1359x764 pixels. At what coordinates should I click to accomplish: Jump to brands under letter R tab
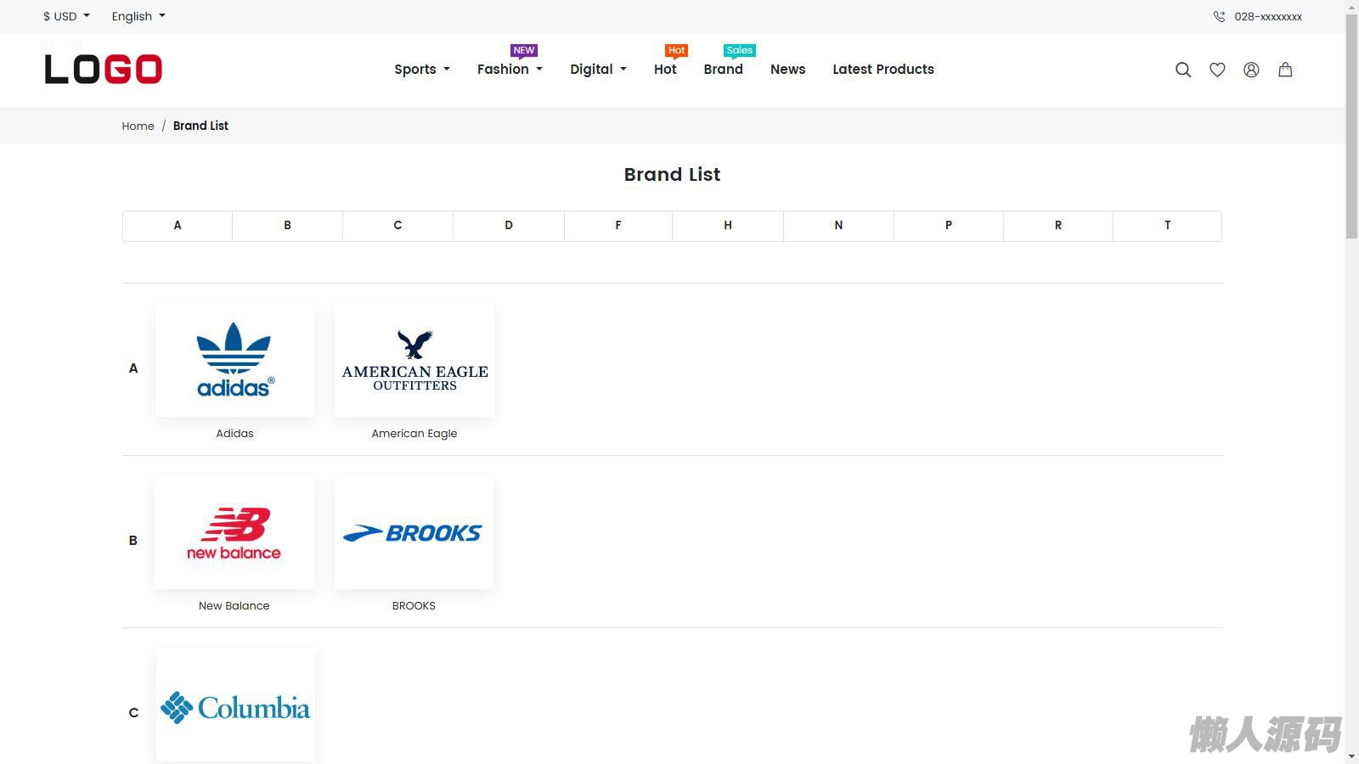(x=1058, y=226)
